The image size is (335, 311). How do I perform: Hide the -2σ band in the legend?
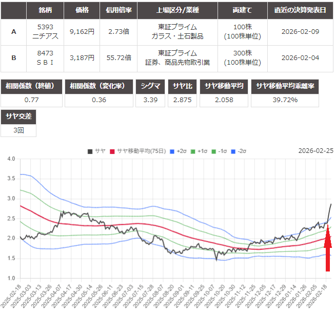pyautogui.click(x=241, y=151)
